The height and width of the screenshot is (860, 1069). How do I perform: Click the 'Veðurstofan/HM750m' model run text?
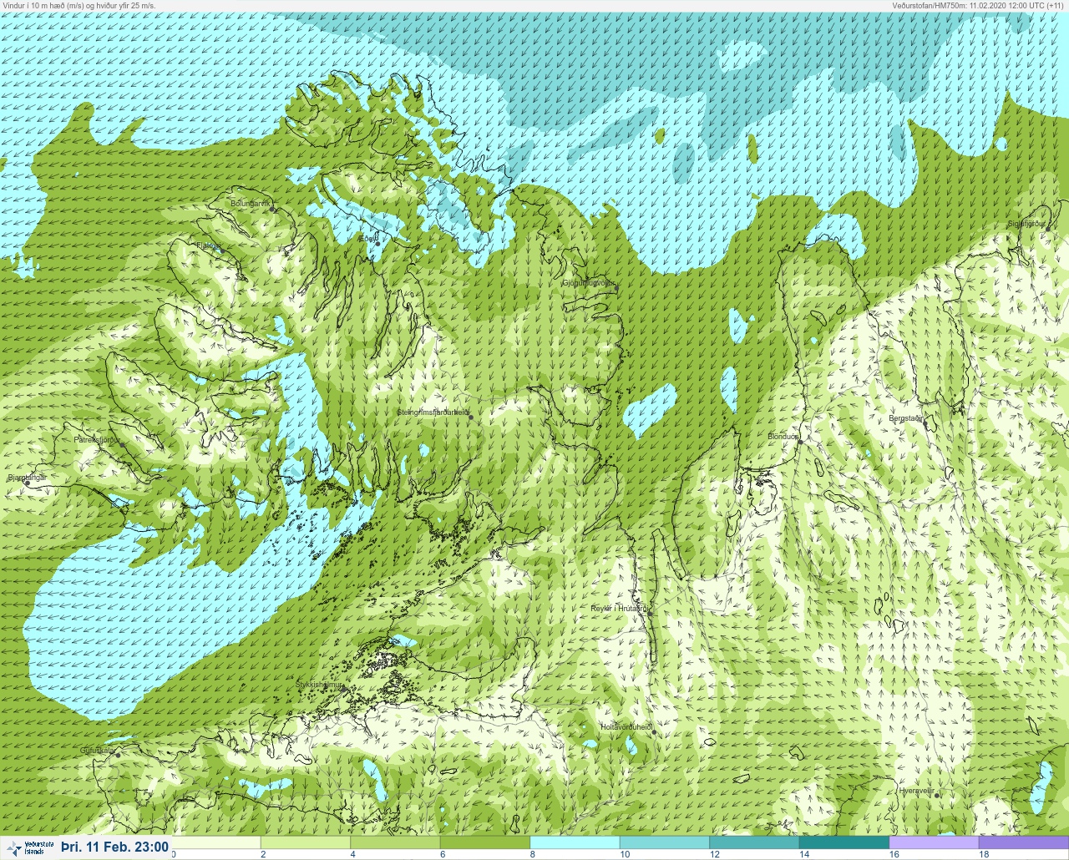[978, 5]
